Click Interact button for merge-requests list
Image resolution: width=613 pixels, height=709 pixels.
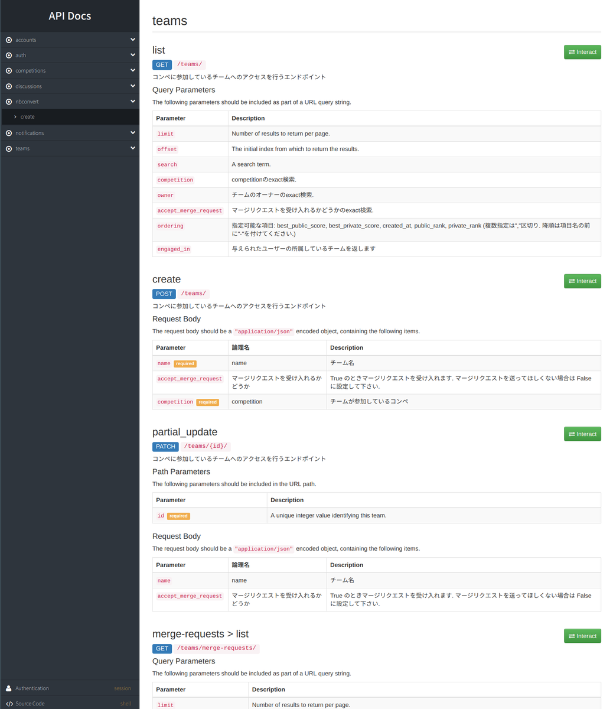click(582, 636)
